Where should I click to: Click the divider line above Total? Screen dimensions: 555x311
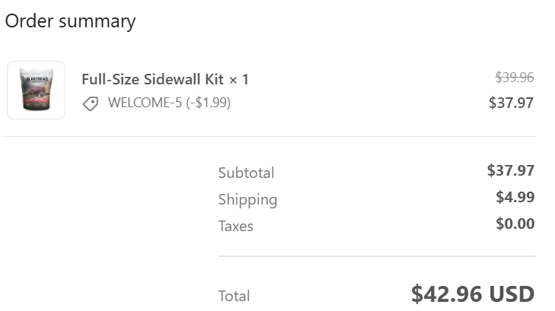376,256
